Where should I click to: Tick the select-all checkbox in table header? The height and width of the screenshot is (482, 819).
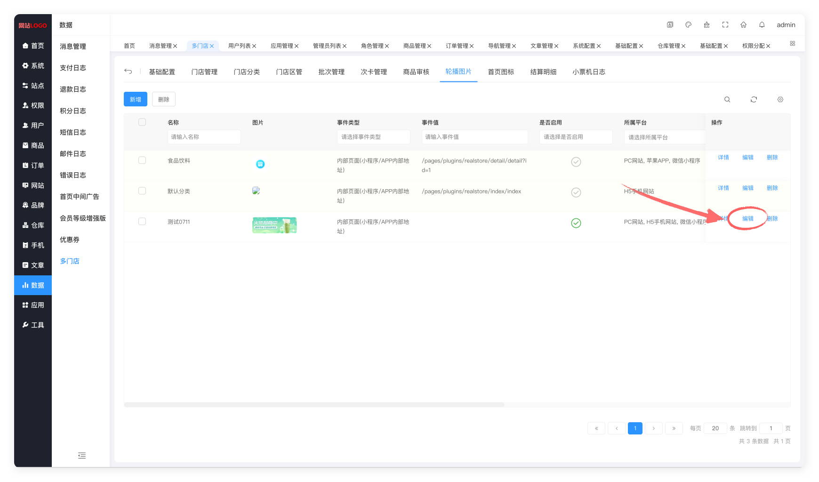point(142,122)
